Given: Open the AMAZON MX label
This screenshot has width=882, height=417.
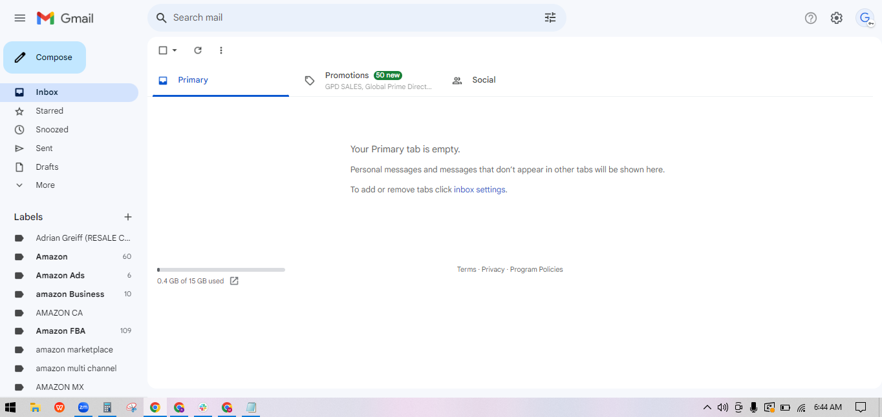Looking at the screenshot, I should click(69, 387).
